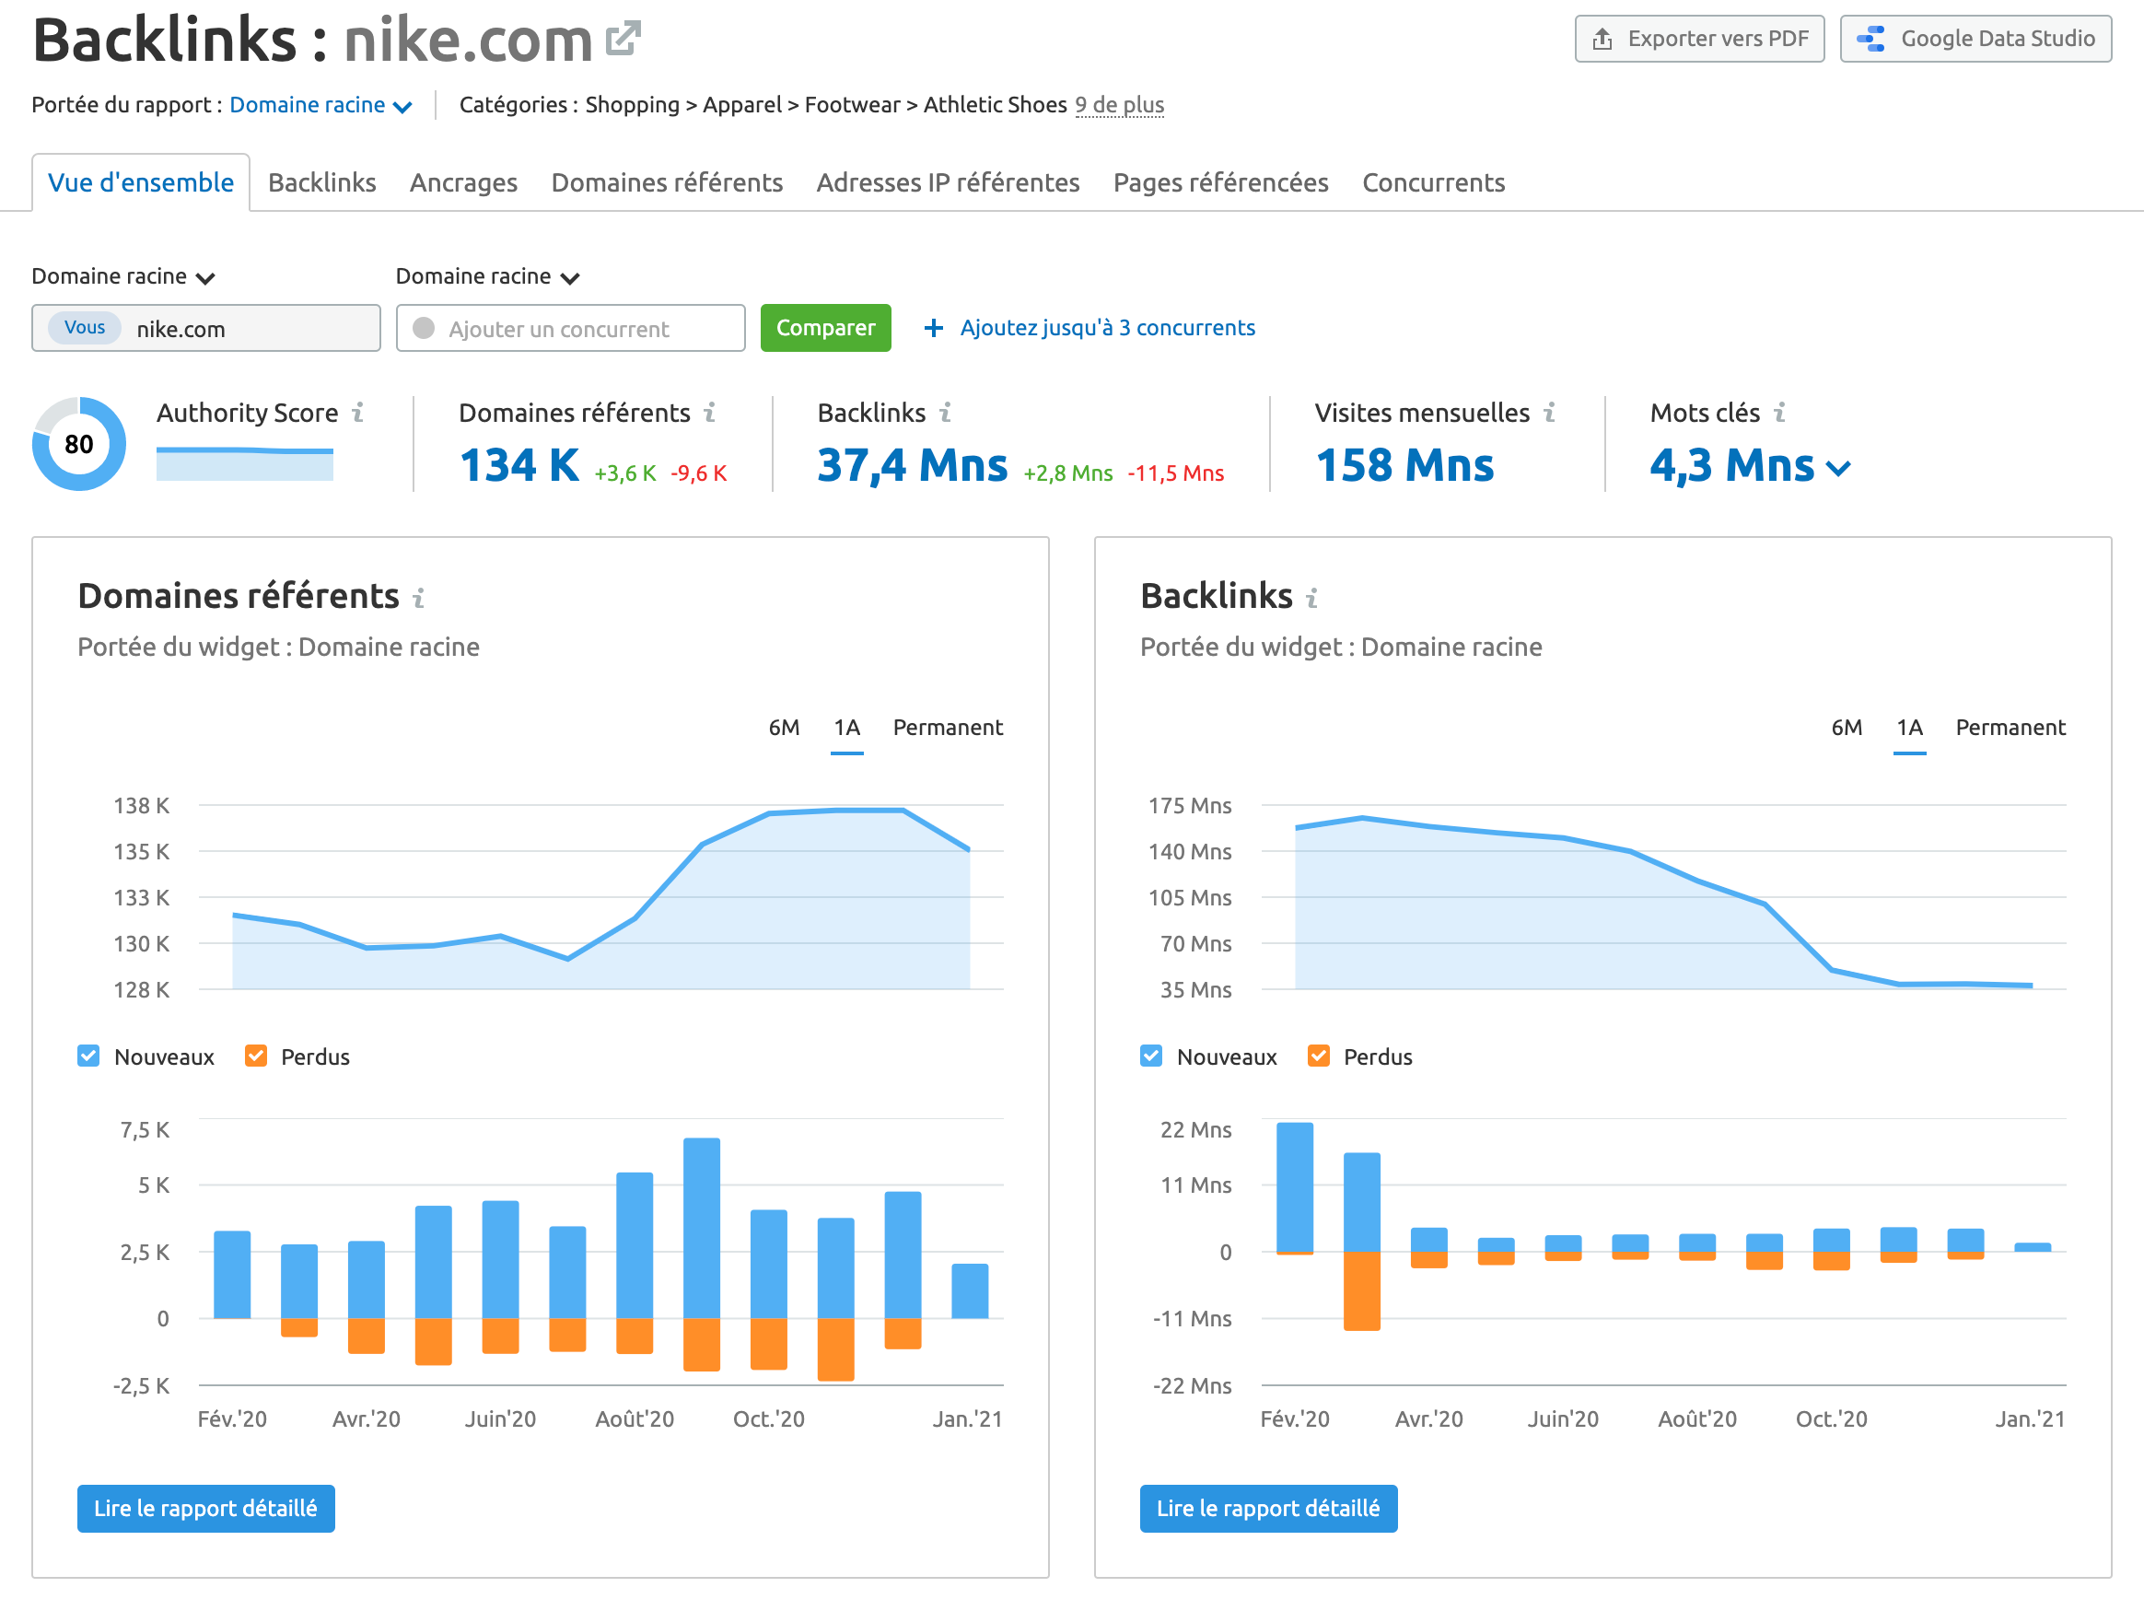
Task: Click the Vous badge in domain field
Action: (85, 327)
